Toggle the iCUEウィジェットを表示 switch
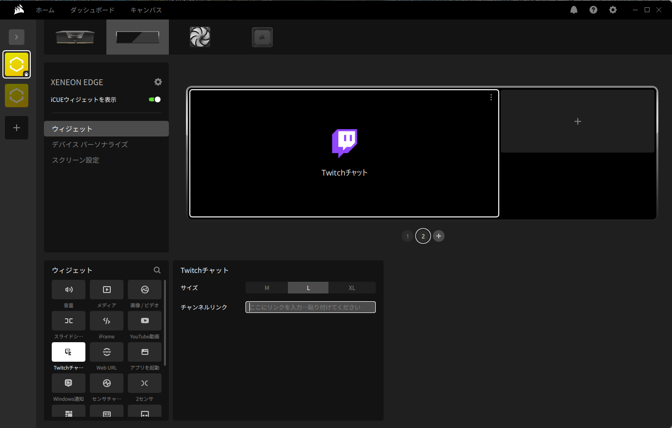Image resolution: width=672 pixels, height=428 pixels. click(155, 99)
